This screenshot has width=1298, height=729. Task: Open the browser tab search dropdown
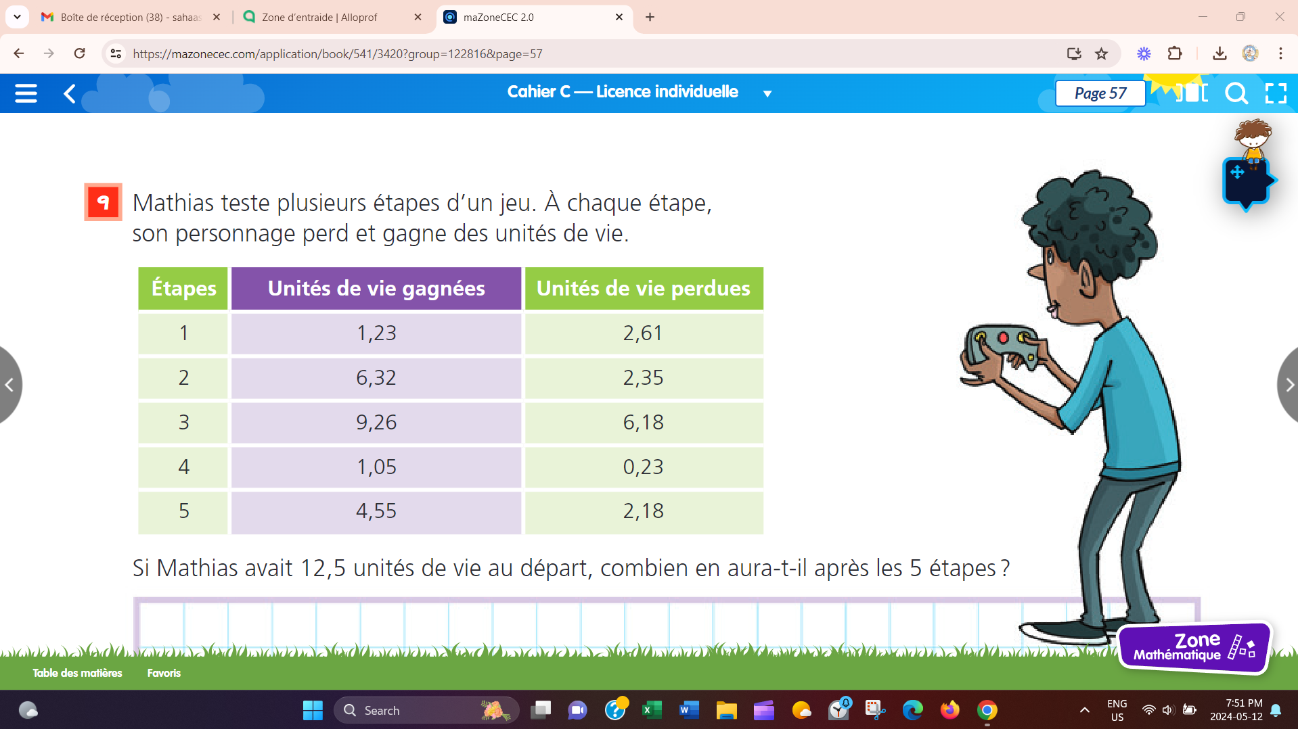pos(17,17)
